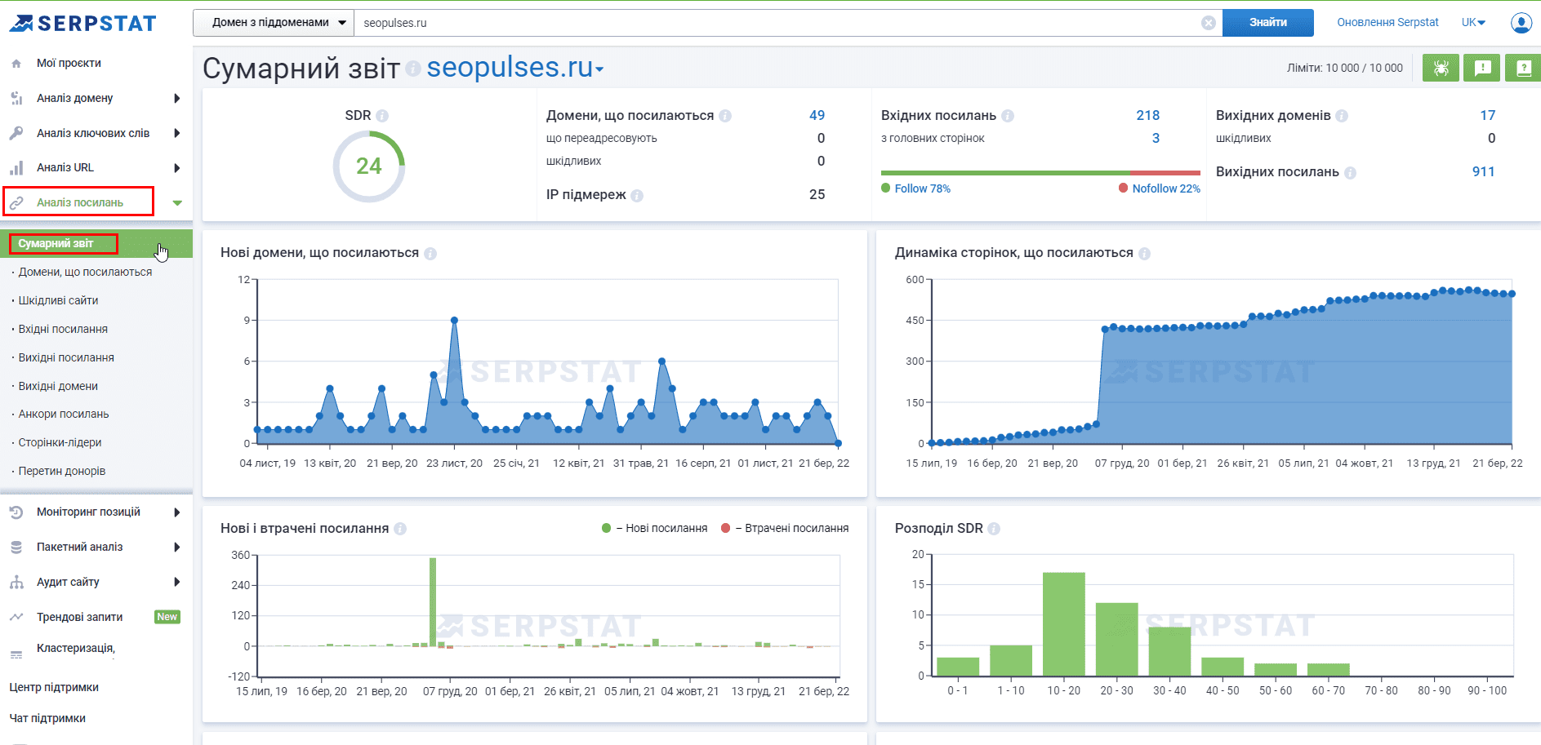The width and height of the screenshot is (1541, 745).
Task: Click info icon beside Сумарний звіт title
Action: tap(413, 68)
